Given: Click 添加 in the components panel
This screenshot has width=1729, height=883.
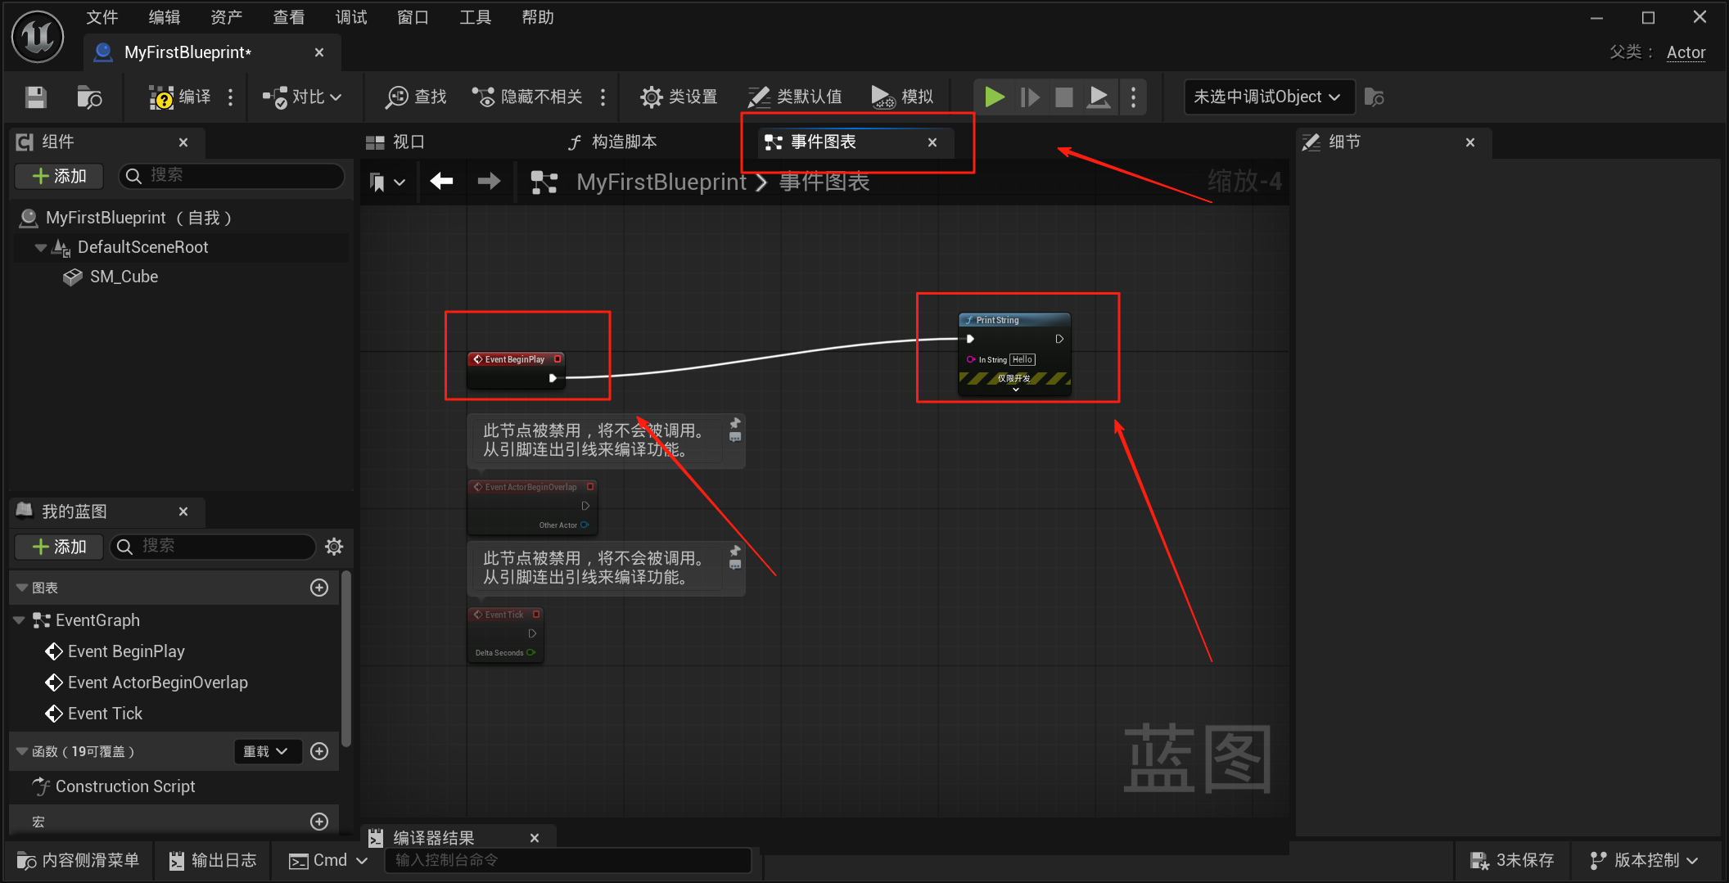Looking at the screenshot, I should tap(59, 176).
